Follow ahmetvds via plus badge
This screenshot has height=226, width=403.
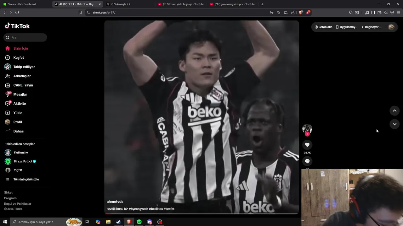point(307,134)
